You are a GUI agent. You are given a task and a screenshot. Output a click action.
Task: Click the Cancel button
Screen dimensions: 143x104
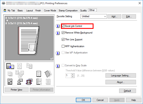coord(100,100)
